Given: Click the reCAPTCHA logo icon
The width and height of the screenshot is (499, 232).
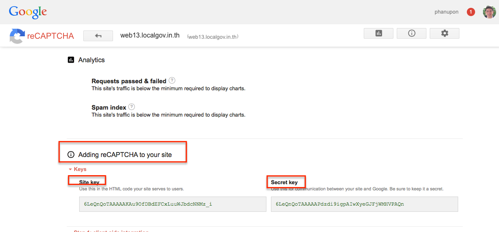Looking at the screenshot, I should pos(17,36).
